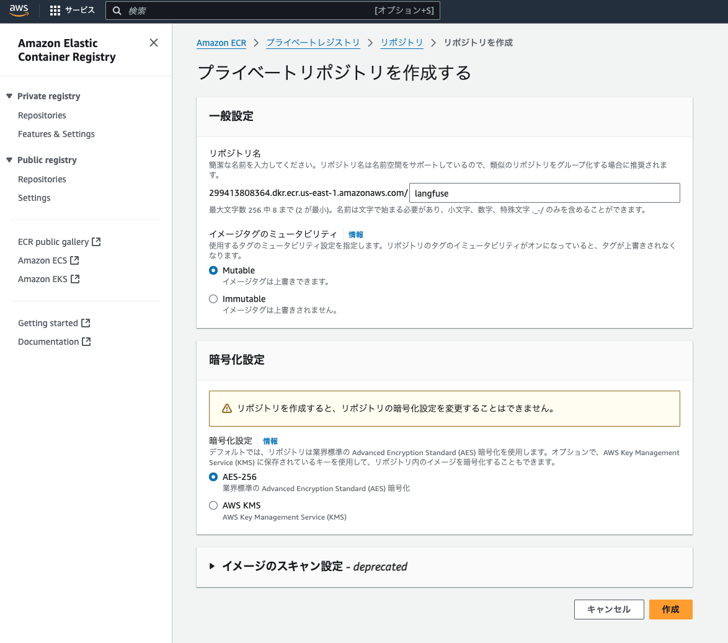
Task: Collapse the Public registry section
Action: (x=8, y=159)
